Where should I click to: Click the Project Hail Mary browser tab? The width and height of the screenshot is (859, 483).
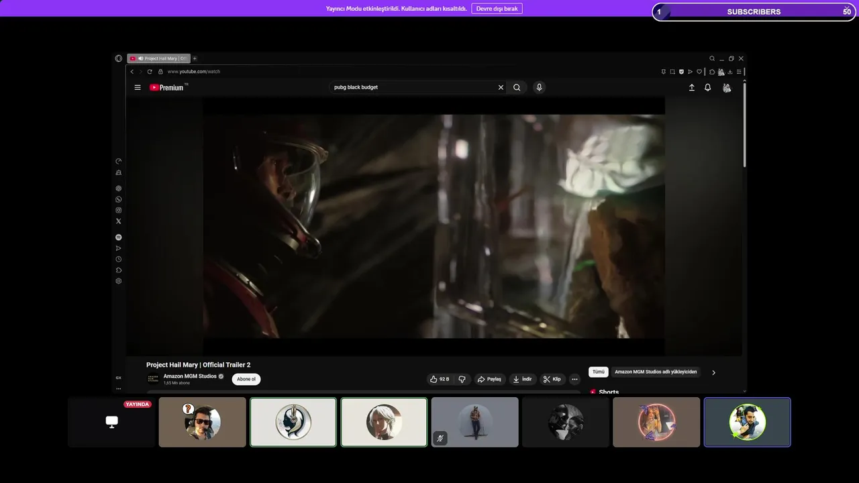tap(159, 58)
